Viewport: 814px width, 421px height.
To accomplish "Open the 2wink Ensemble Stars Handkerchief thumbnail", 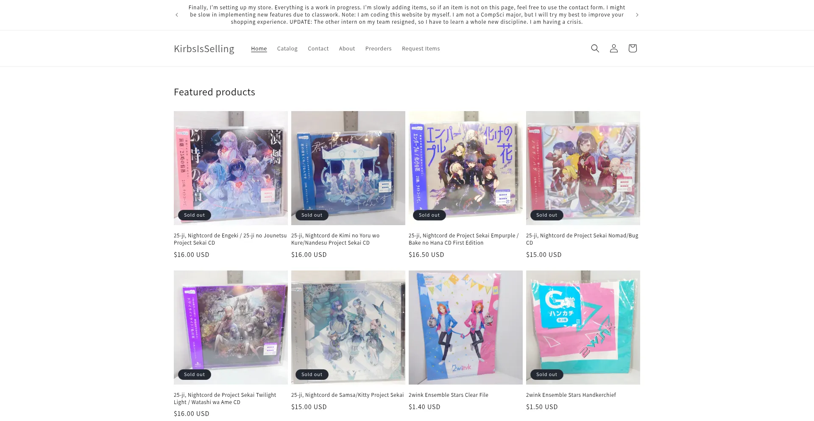I will [x=583, y=327].
